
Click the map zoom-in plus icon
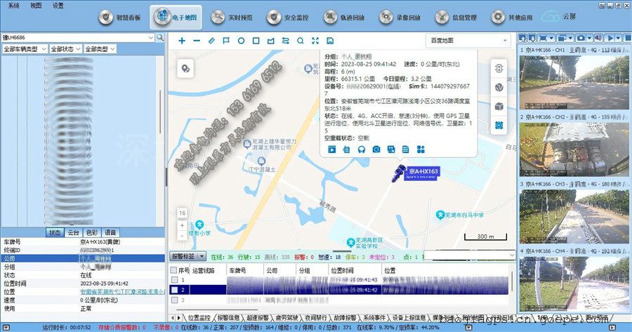[x=182, y=41]
